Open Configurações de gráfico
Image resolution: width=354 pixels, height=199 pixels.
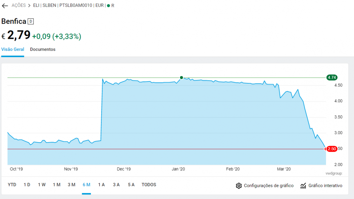[269, 186]
